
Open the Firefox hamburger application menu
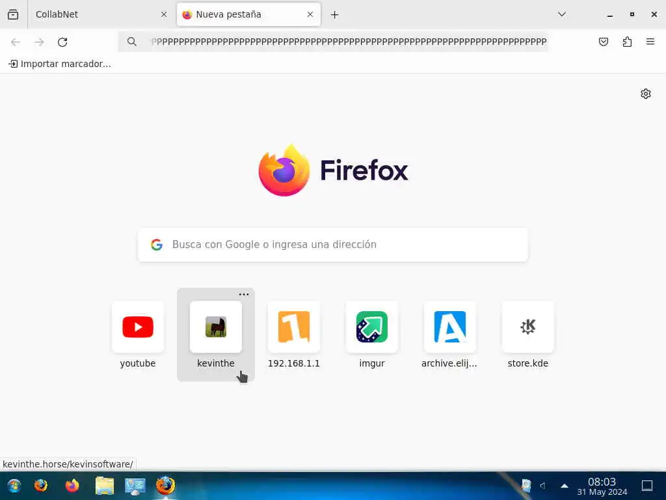tap(650, 42)
